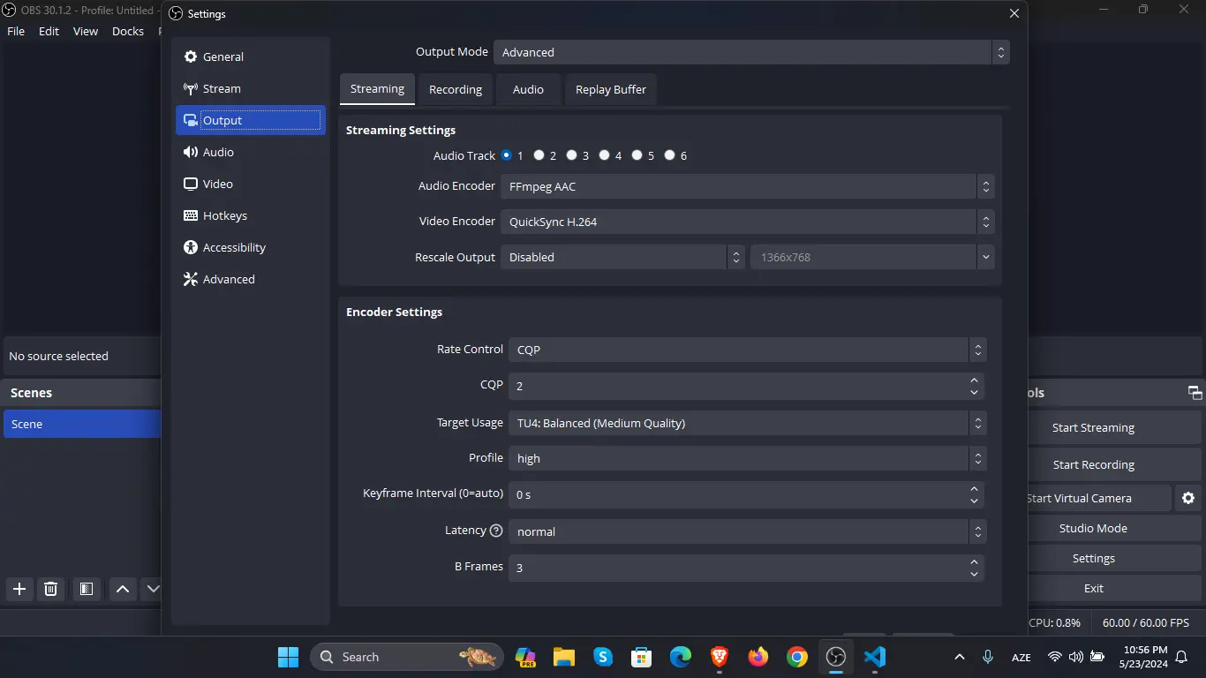Select Audio Track 4 radio button
The height and width of the screenshot is (678, 1206).
[604, 155]
